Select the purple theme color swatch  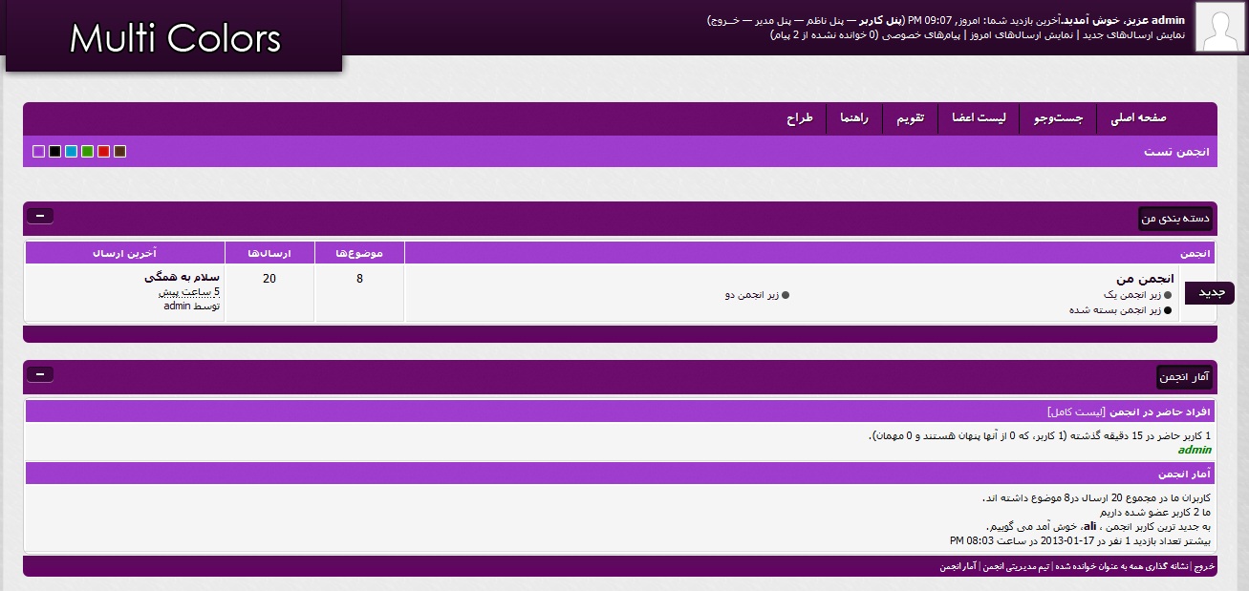tap(38, 152)
